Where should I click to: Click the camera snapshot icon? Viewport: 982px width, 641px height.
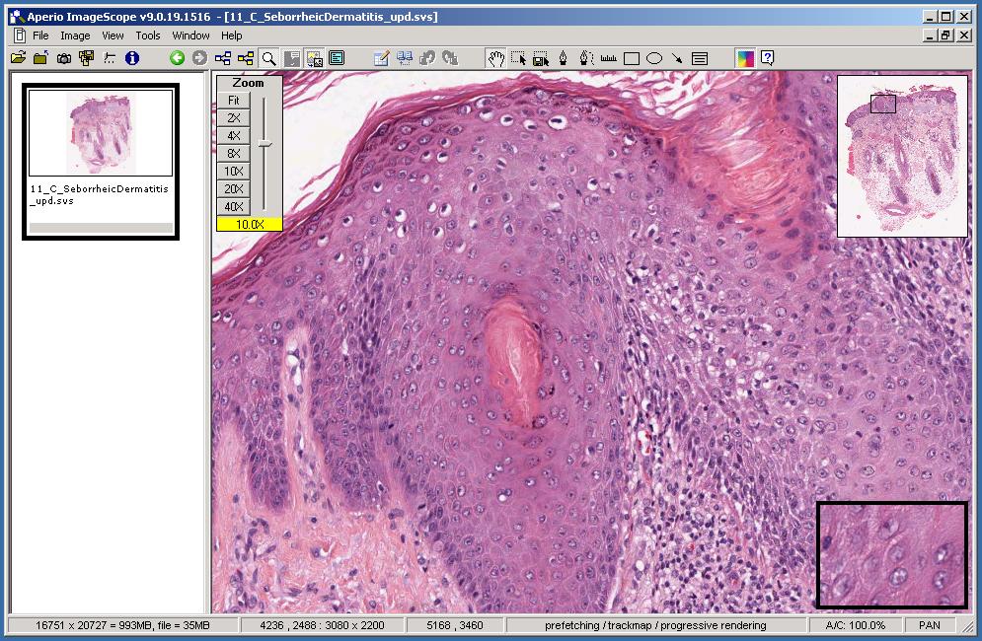click(63, 58)
